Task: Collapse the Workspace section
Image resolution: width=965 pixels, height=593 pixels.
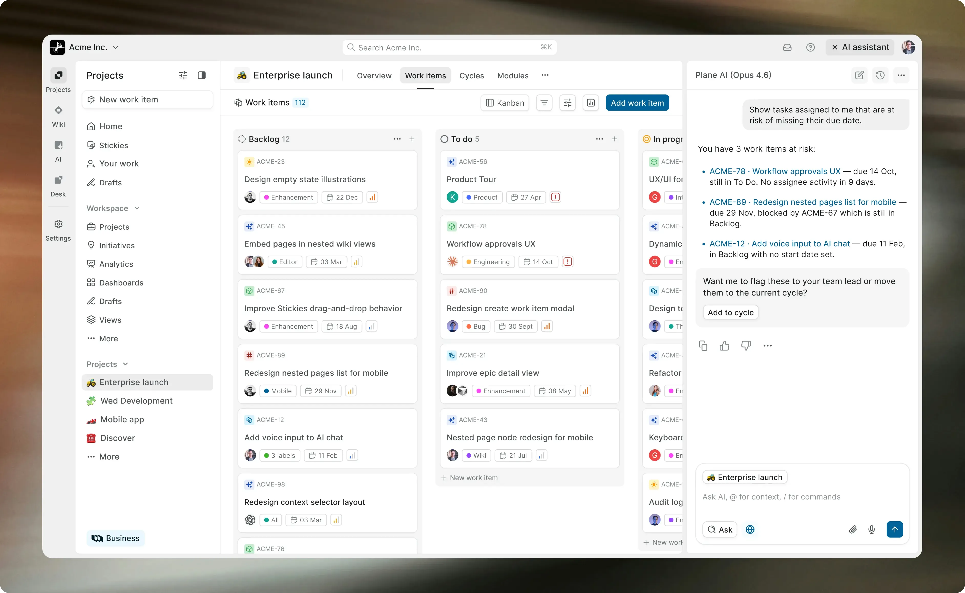Action: click(113, 208)
